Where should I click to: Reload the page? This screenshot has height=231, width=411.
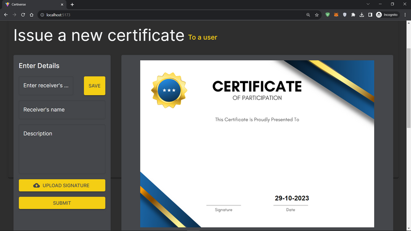[x=23, y=15]
